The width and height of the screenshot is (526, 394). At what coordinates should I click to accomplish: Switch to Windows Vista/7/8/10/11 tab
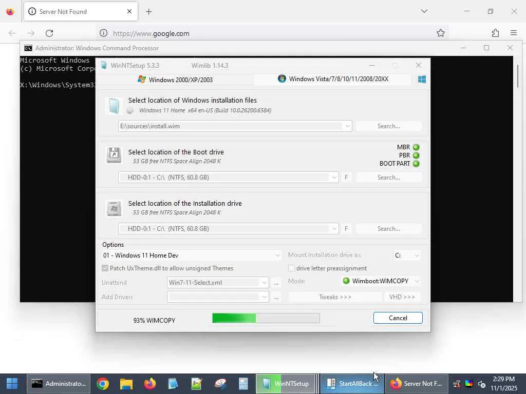333,79
